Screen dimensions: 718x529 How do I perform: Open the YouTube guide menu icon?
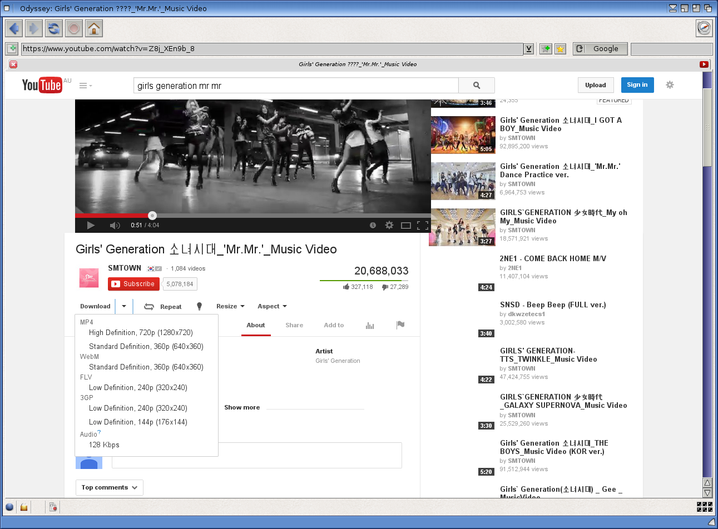click(x=86, y=86)
